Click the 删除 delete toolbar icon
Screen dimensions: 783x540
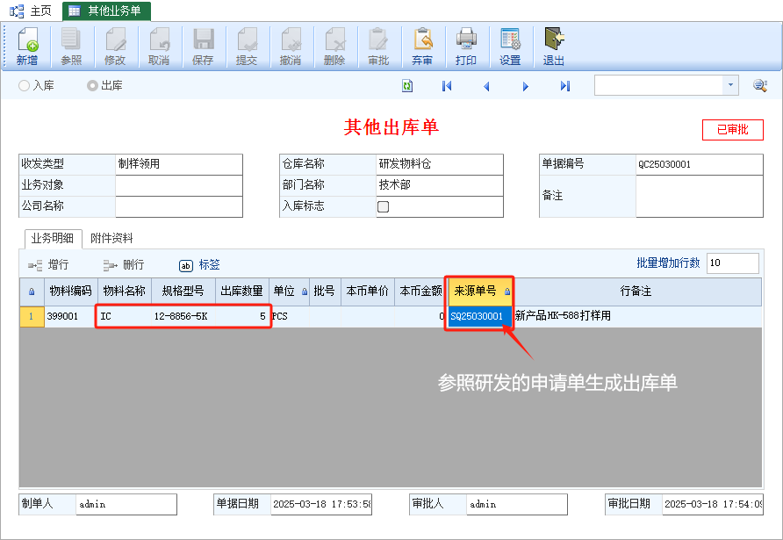(x=334, y=46)
